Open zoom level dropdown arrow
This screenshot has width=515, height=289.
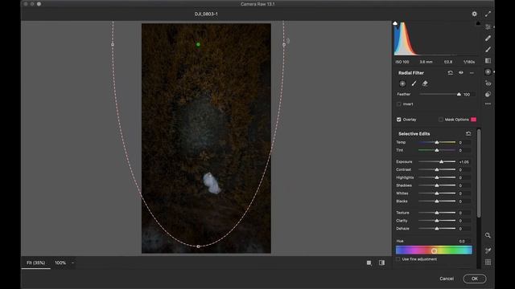(72, 263)
